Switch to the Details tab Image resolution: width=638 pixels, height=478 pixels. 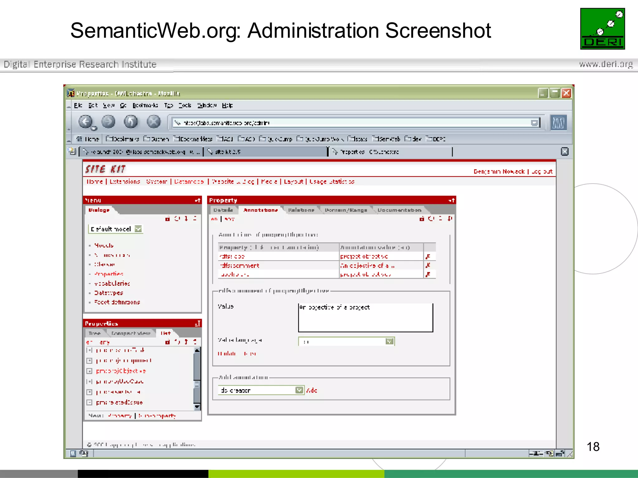pos(223,210)
